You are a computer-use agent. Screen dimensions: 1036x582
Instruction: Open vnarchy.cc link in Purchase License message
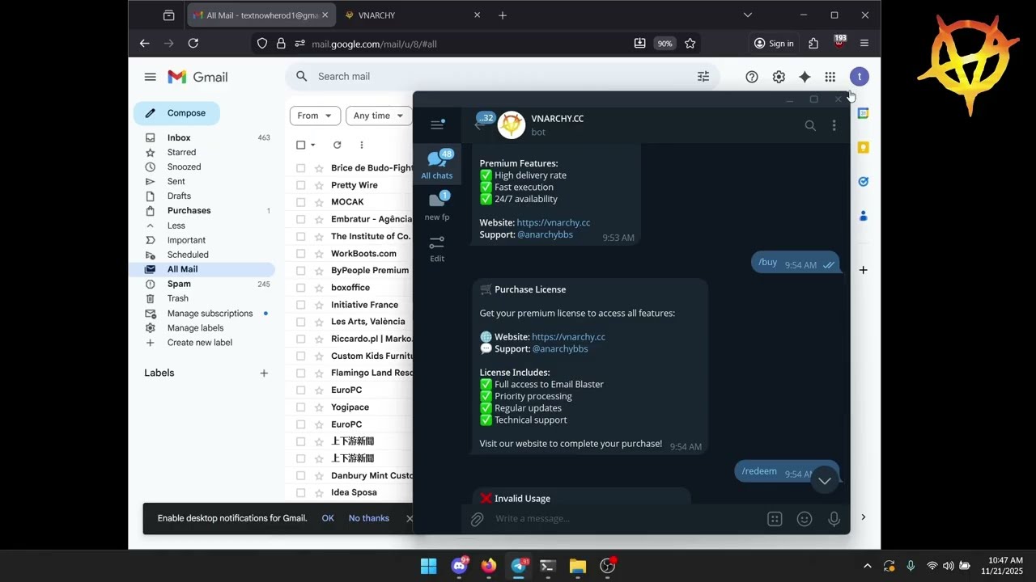[568, 337]
